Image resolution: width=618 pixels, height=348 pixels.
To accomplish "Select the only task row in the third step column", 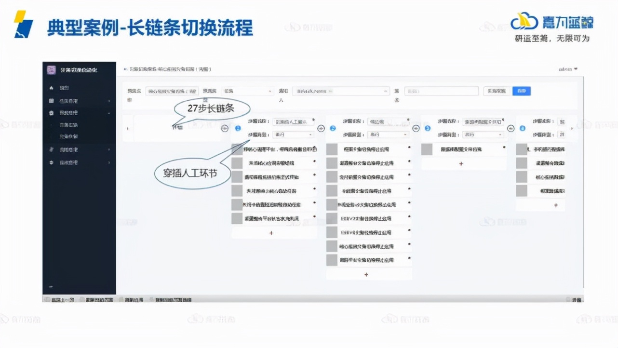I will pyautogui.click(x=464, y=149).
